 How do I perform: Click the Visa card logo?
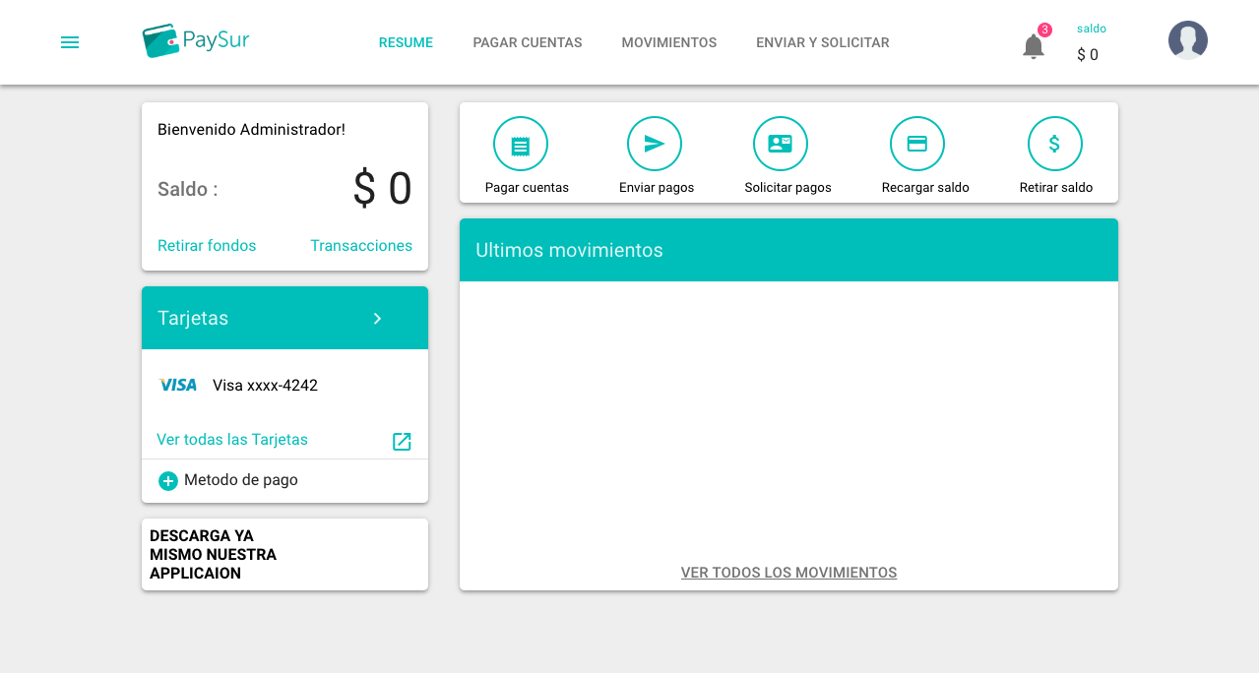(178, 385)
